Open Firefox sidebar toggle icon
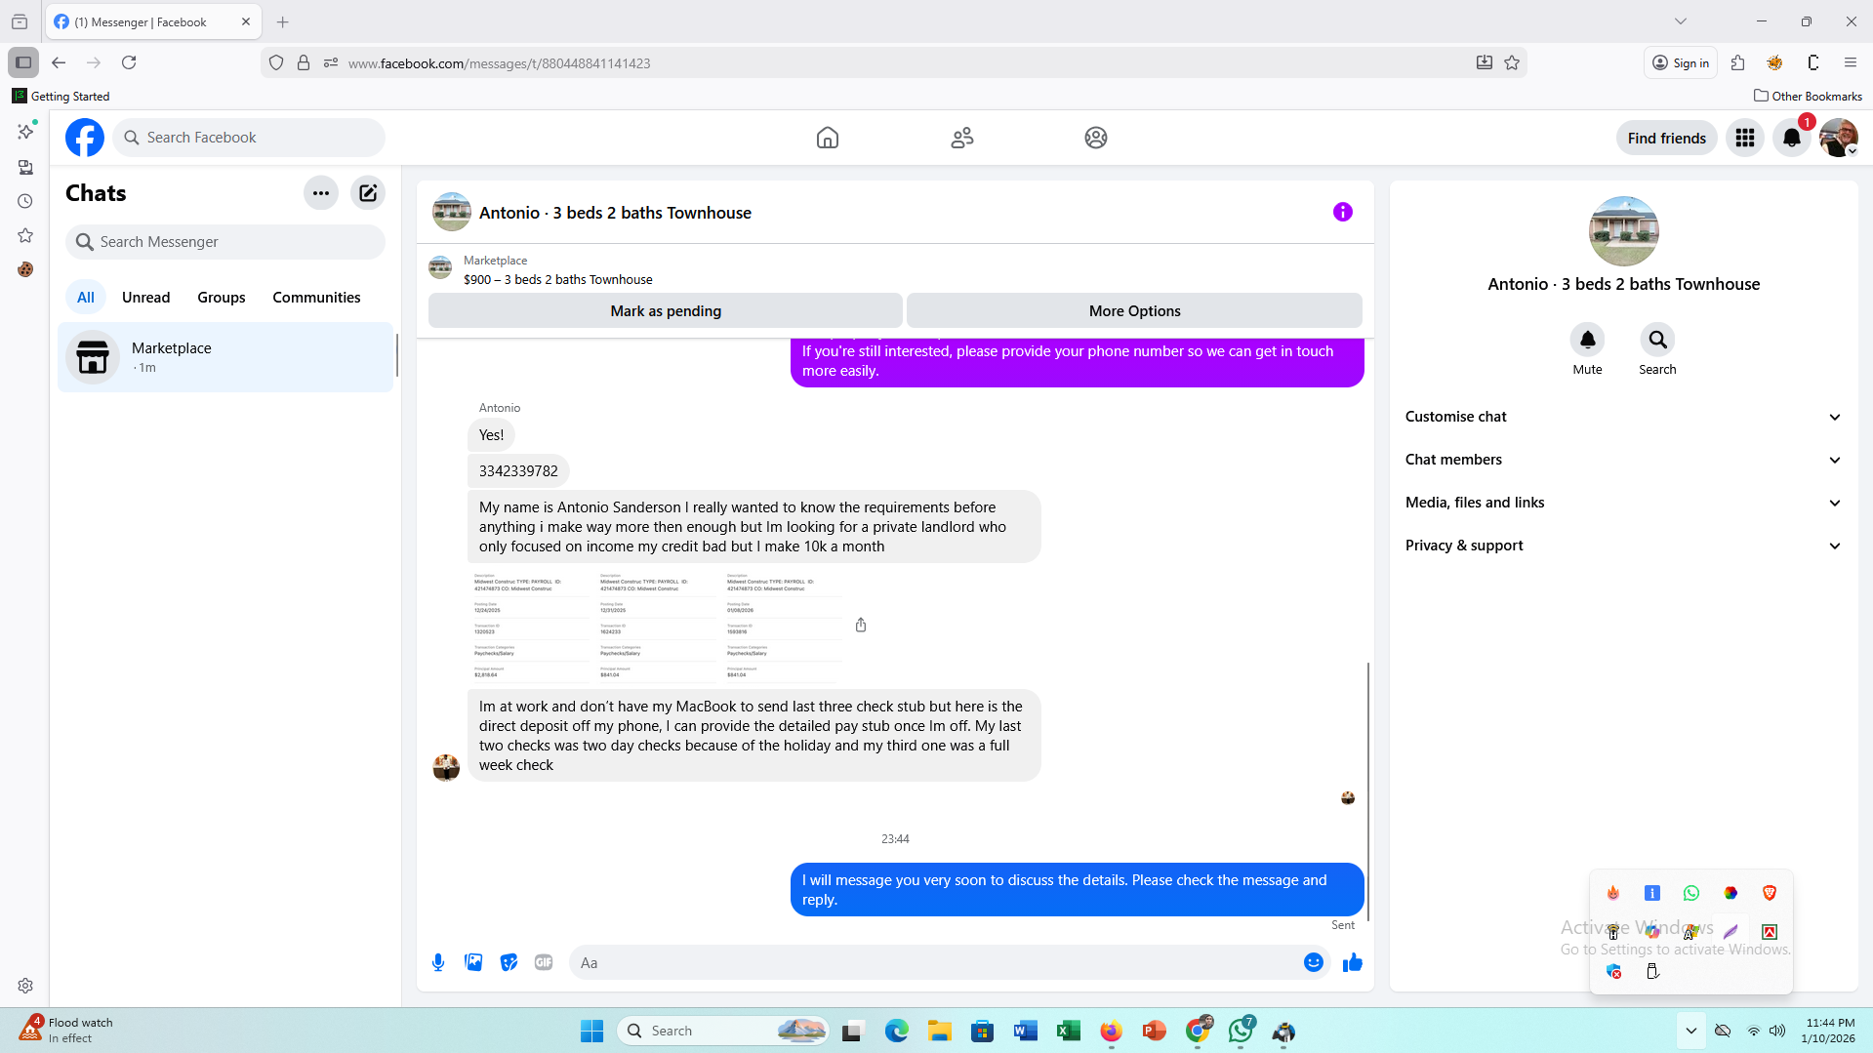 pos(23,62)
